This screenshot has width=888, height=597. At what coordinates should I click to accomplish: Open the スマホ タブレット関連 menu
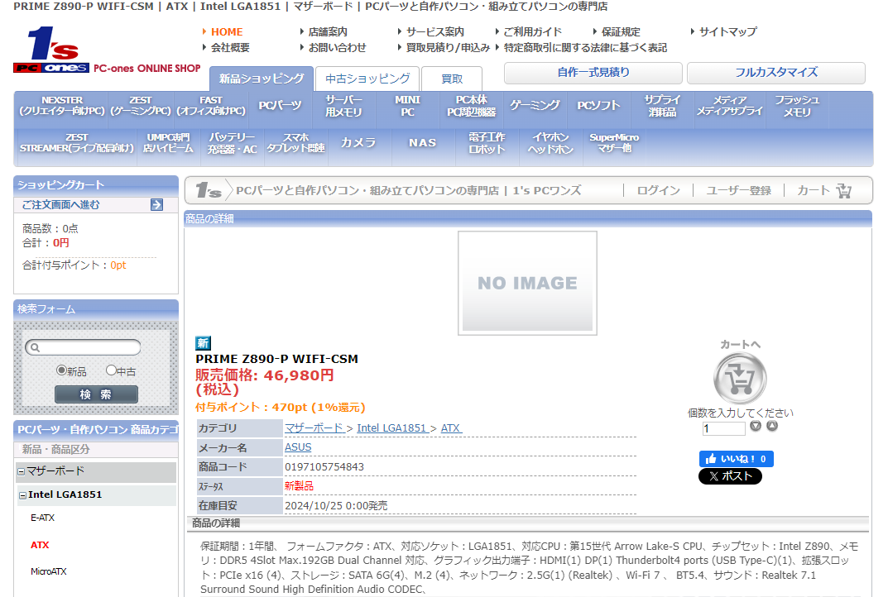(x=295, y=143)
